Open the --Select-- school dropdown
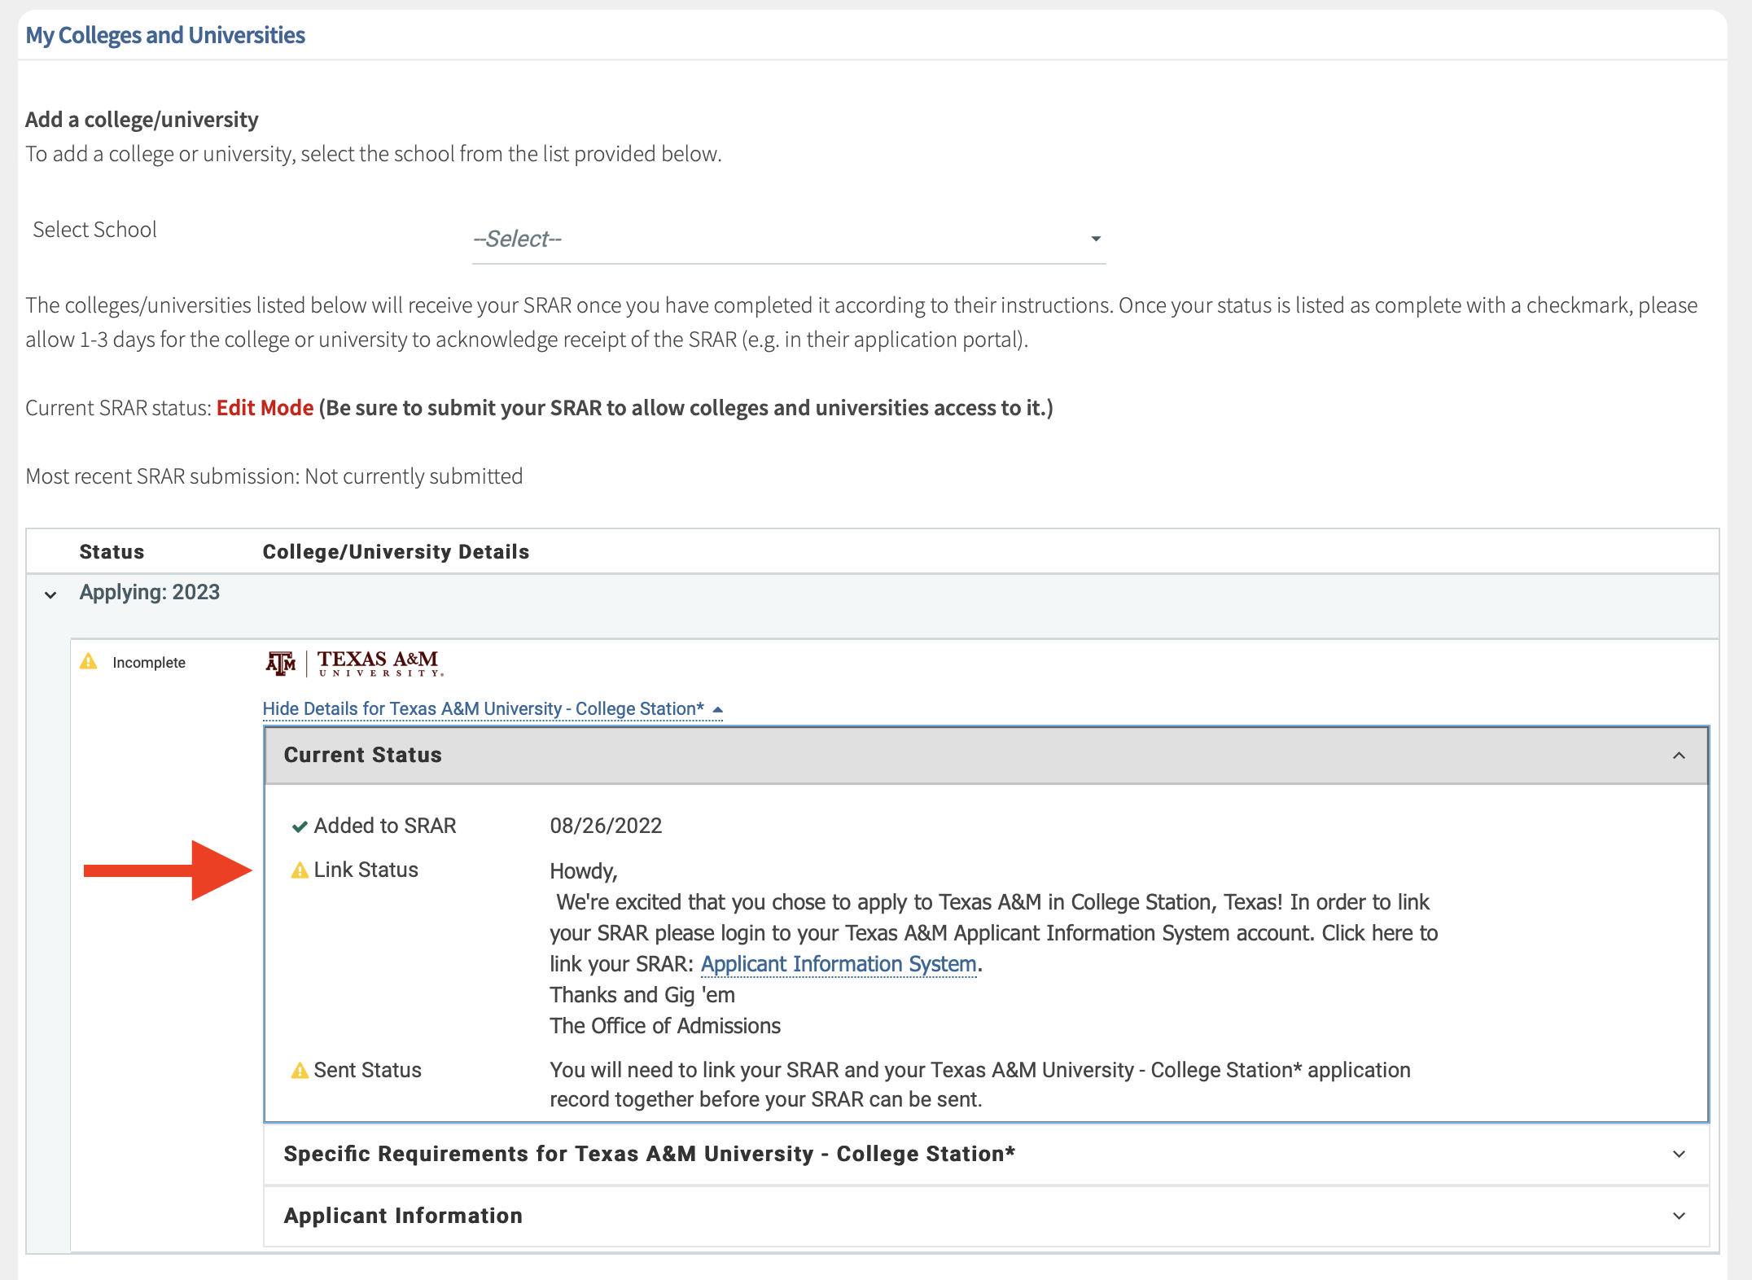The image size is (1752, 1280). coord(787,239)
